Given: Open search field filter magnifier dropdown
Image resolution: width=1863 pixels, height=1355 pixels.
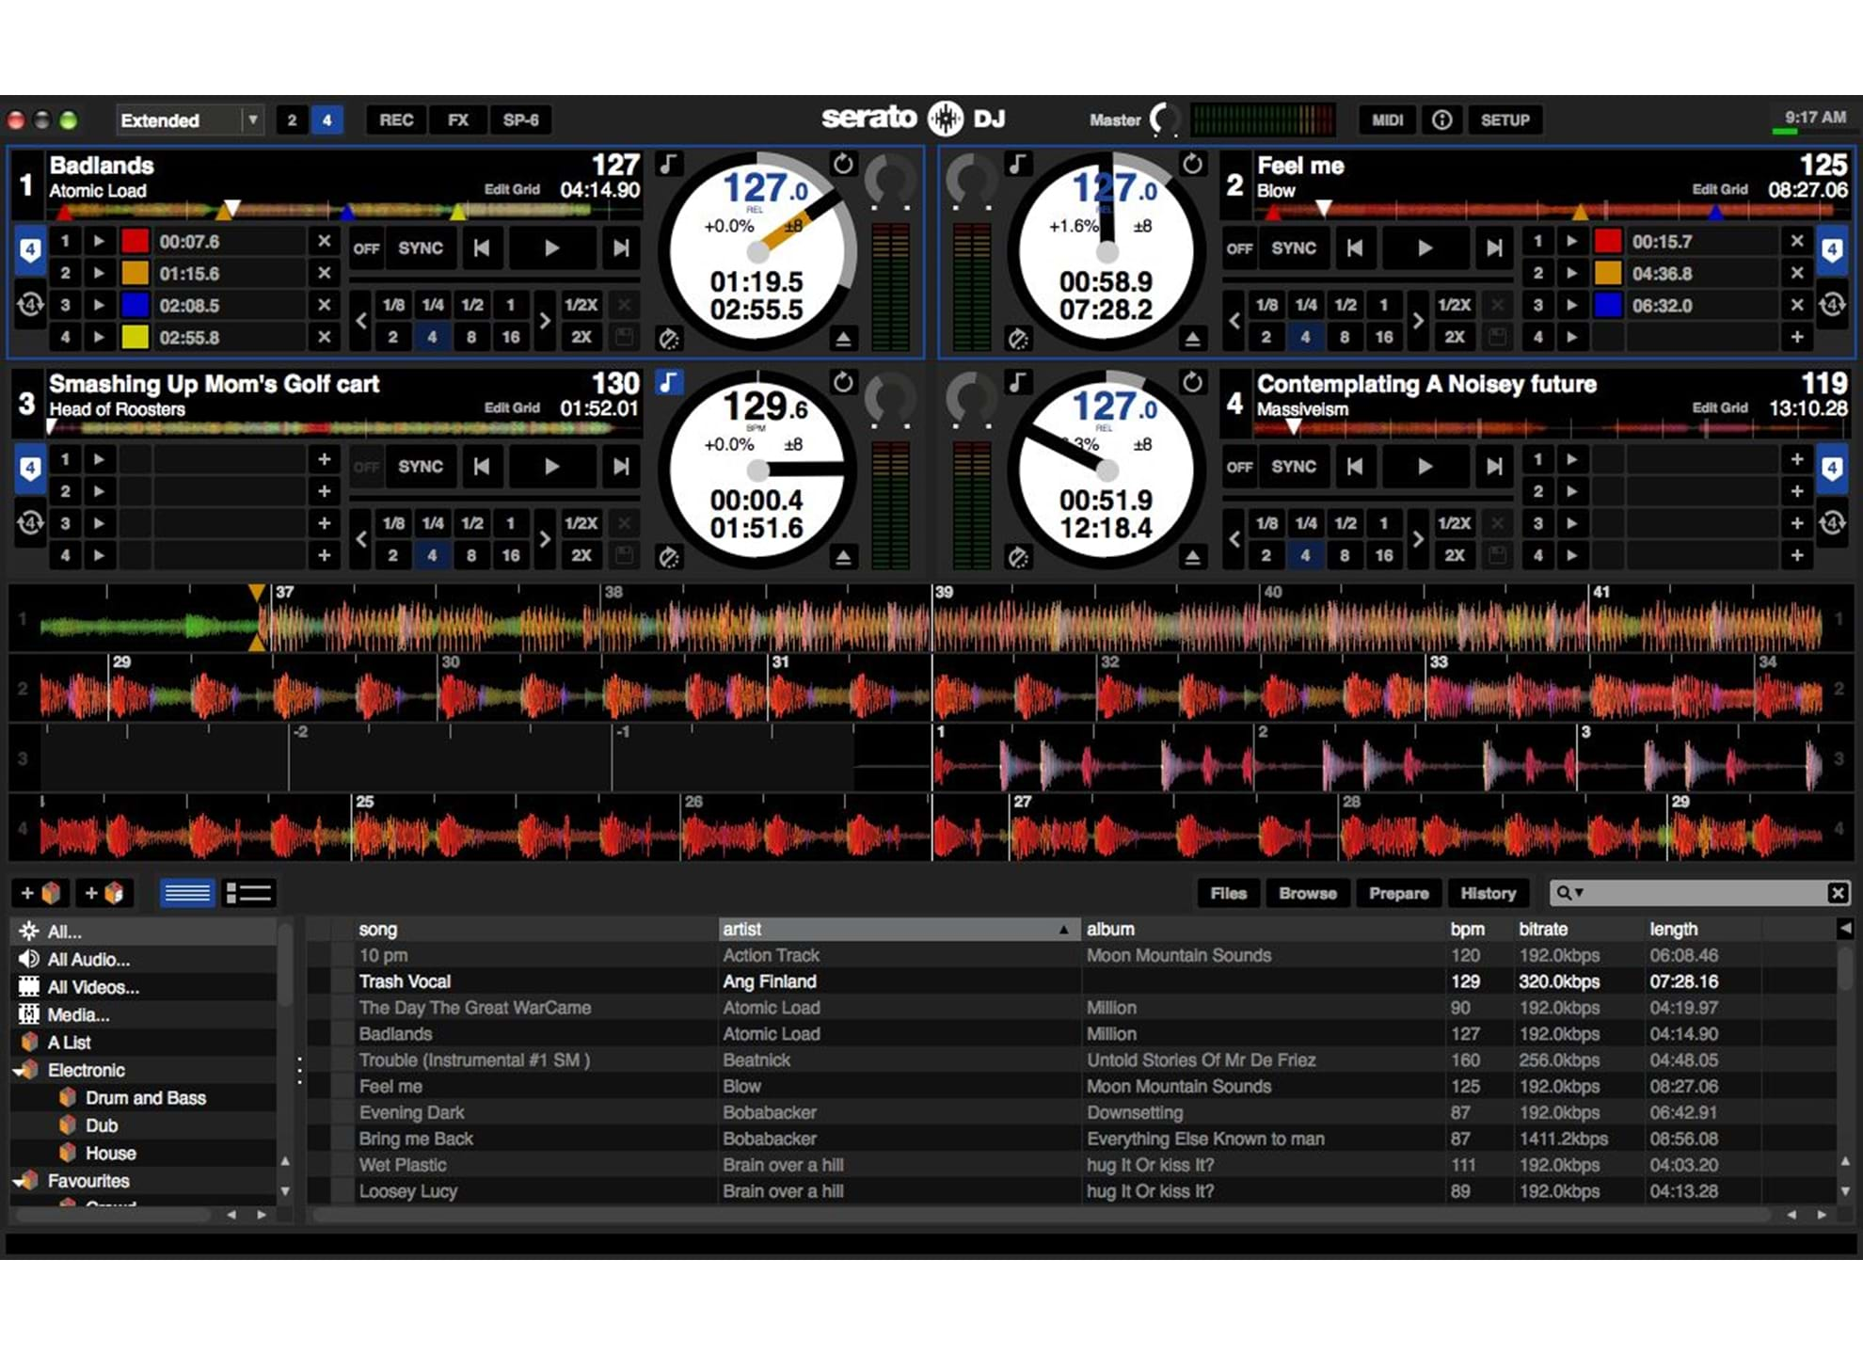Looking at the screenshot, I should (1568, 893).
